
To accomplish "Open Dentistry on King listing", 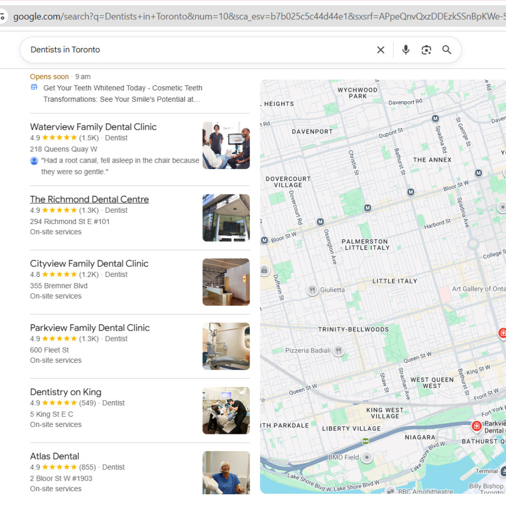I will pos(66,392).
